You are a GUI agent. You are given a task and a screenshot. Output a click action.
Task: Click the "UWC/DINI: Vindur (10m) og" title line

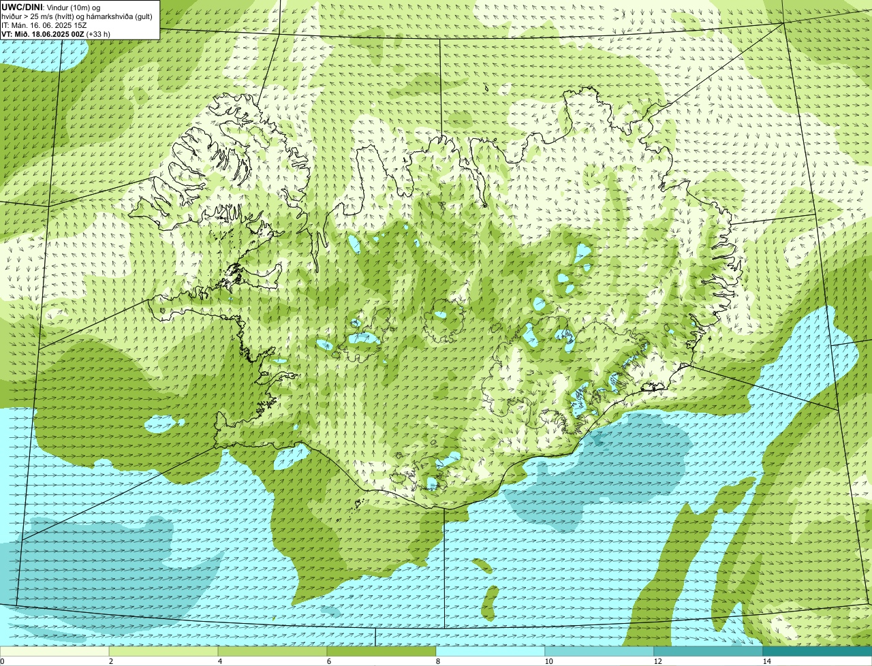[x=51, y=7]
